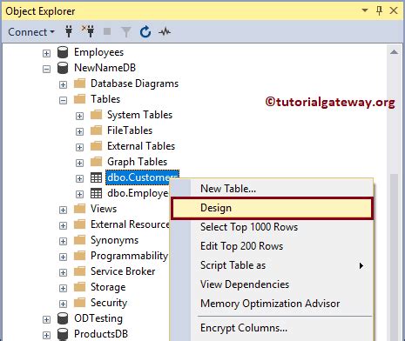Image resolution: width=405 pixels, height=341 pixels.
Task: Click the Tables folder icon
Action: [x=79, y=99]
